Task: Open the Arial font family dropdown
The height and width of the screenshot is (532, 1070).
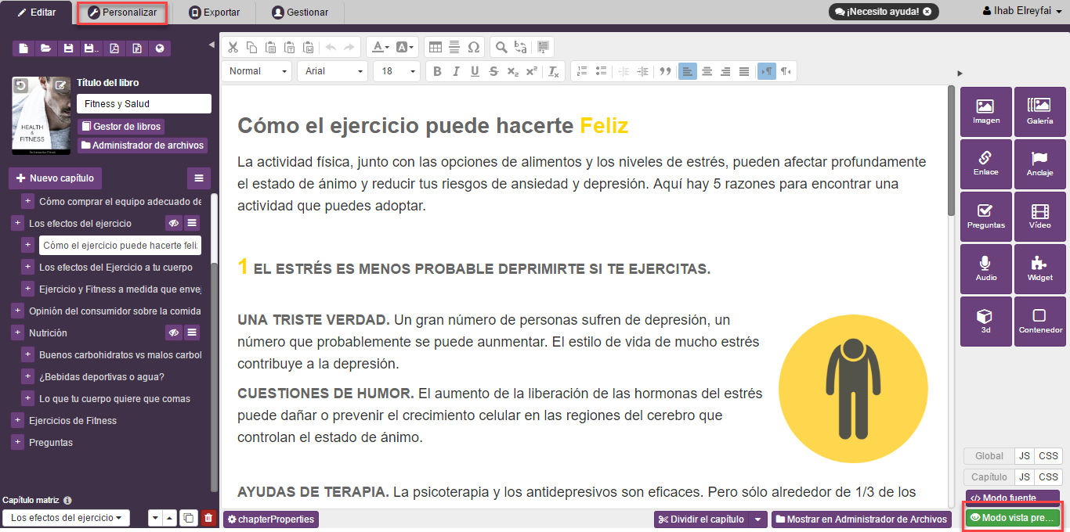Action: click(x=332, y=71)
